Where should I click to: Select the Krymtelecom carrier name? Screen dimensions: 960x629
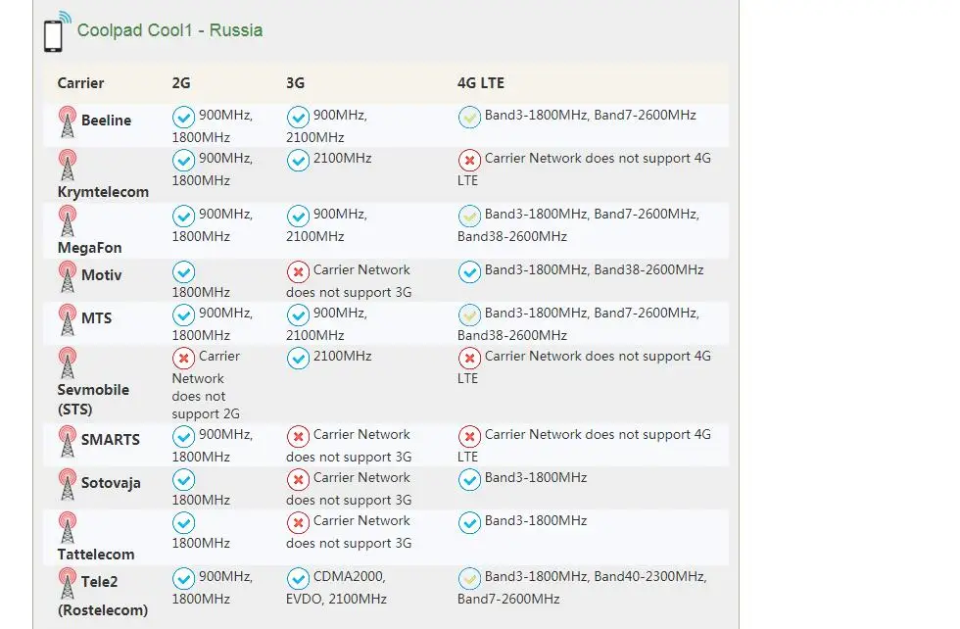point(103,192)
